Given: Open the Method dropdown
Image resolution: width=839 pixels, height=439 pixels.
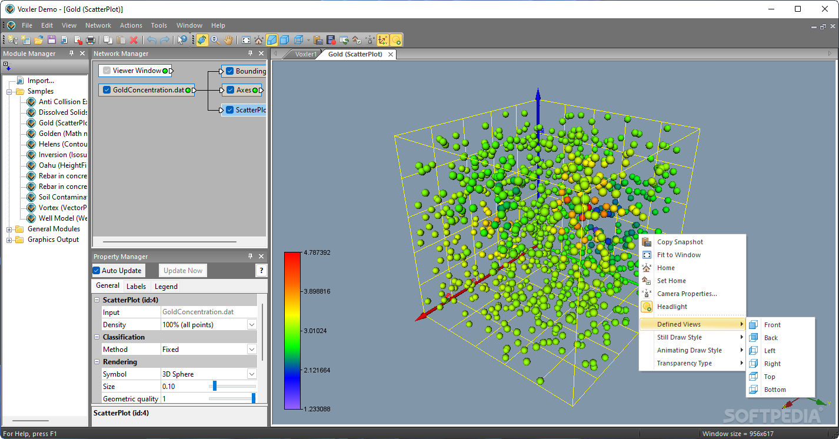Looking at the screenshot, I should point(252,350).
